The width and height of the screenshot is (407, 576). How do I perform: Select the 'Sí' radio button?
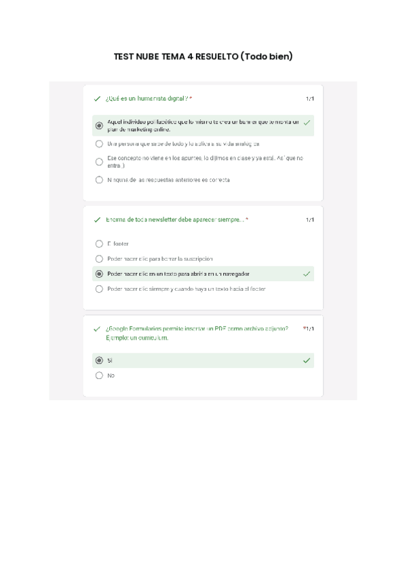coord(100,361)
